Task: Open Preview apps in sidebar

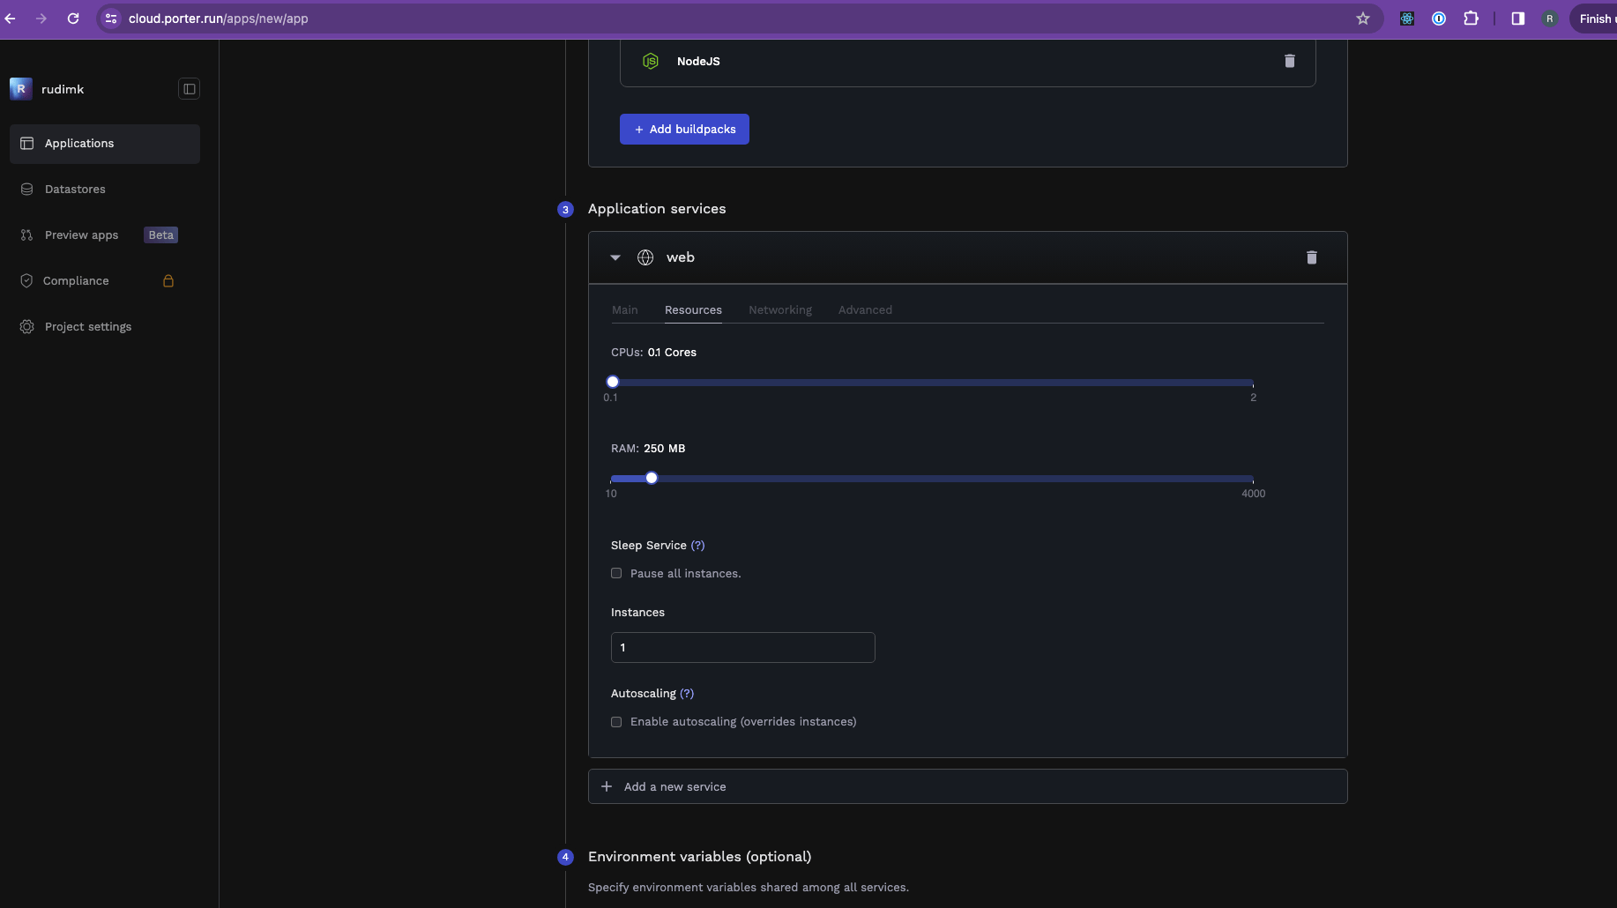Action: [81, 234]
